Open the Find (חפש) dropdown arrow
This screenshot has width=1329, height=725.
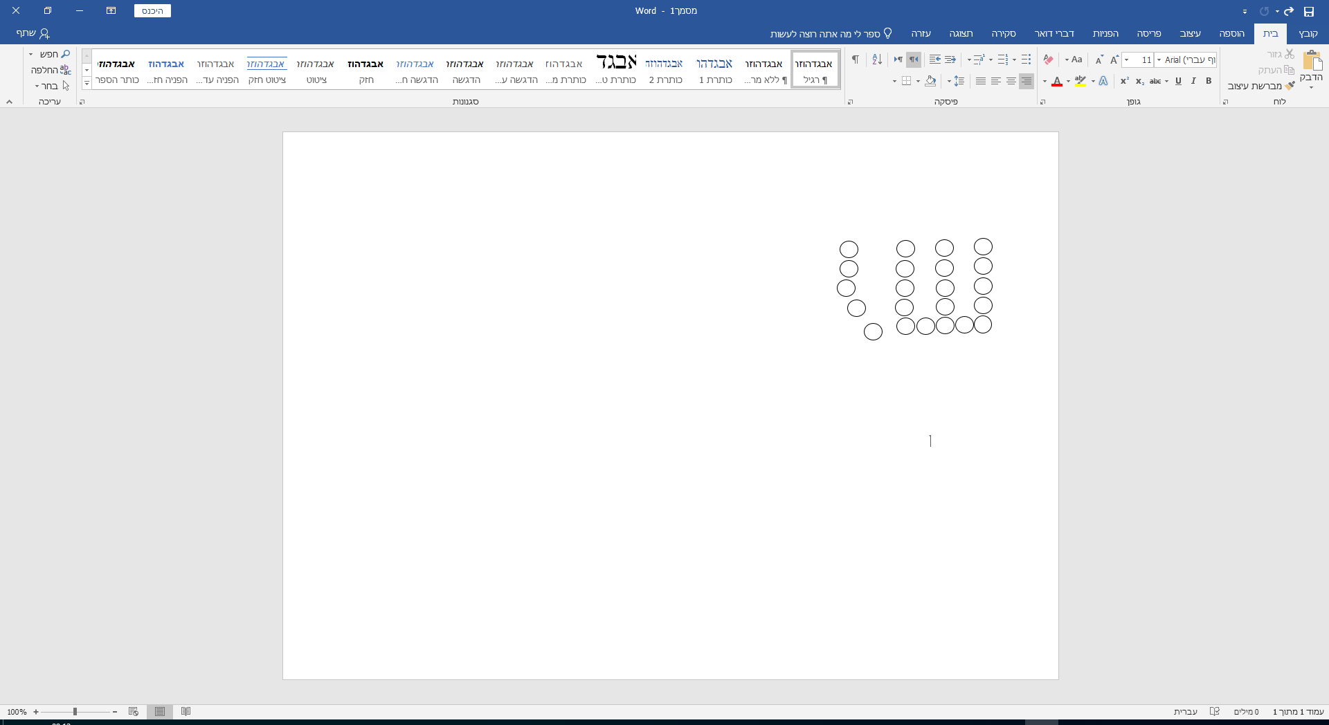(30, 54)
